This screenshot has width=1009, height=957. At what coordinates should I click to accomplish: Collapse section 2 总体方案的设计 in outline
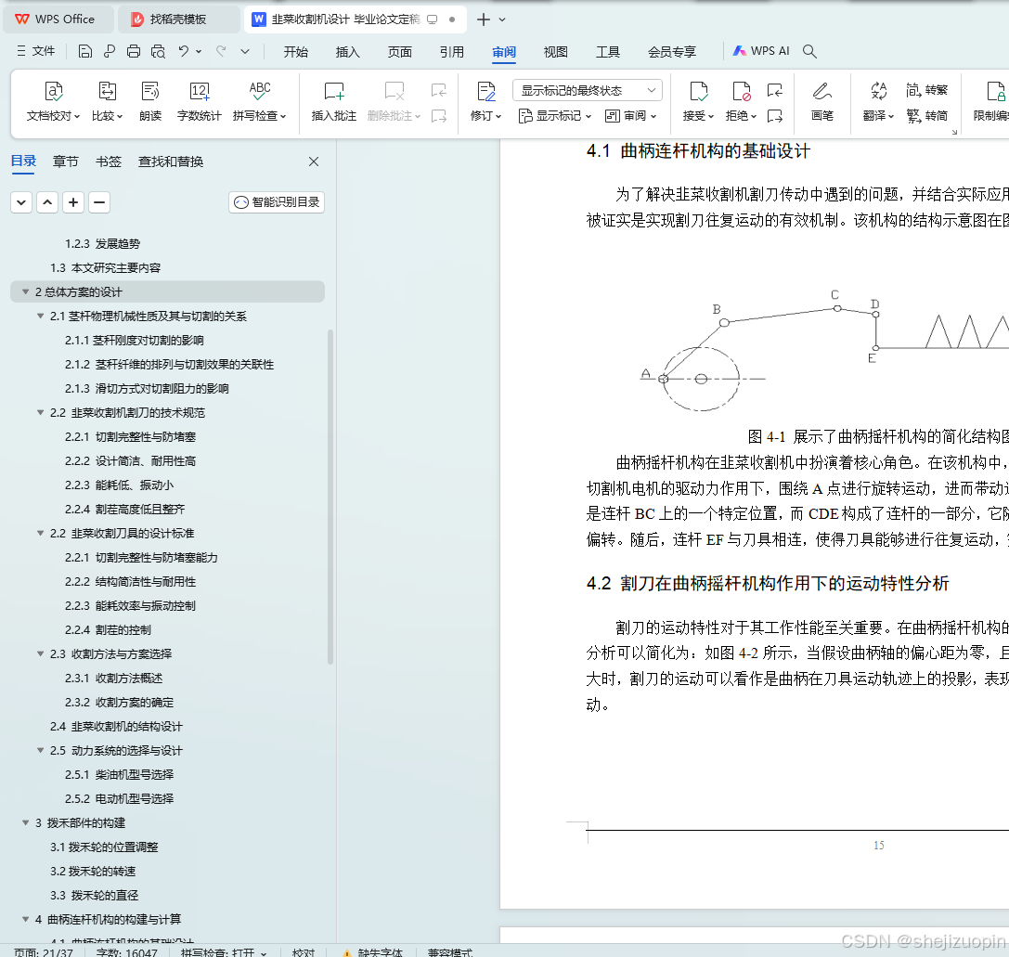click(x=26, y=292)
